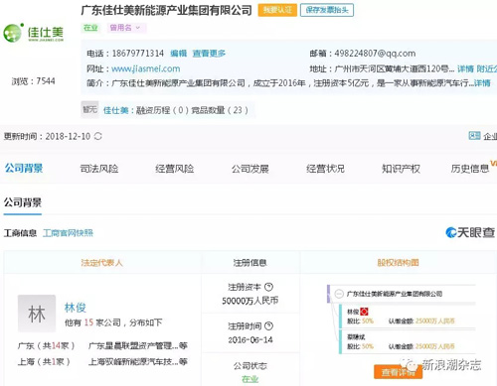Click 详情 link at end of 简介

pos(482,83)
